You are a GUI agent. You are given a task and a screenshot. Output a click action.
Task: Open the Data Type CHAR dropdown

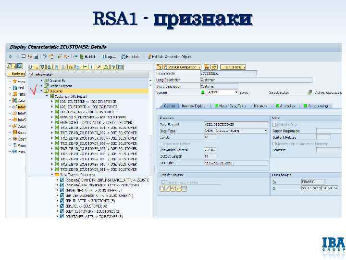click(x=266, y=130)
